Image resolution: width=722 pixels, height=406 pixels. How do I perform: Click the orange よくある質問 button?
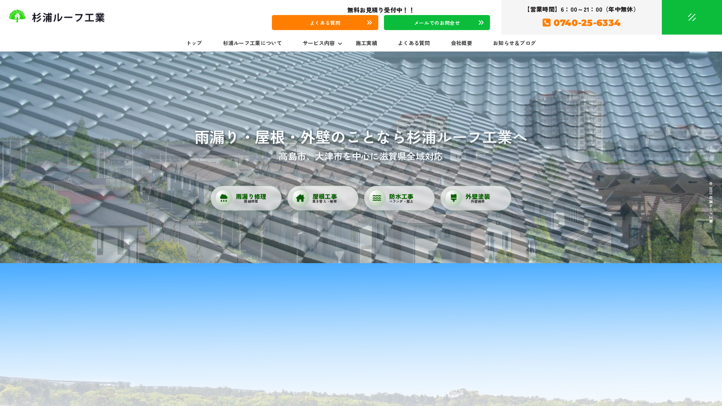point(325,23)
